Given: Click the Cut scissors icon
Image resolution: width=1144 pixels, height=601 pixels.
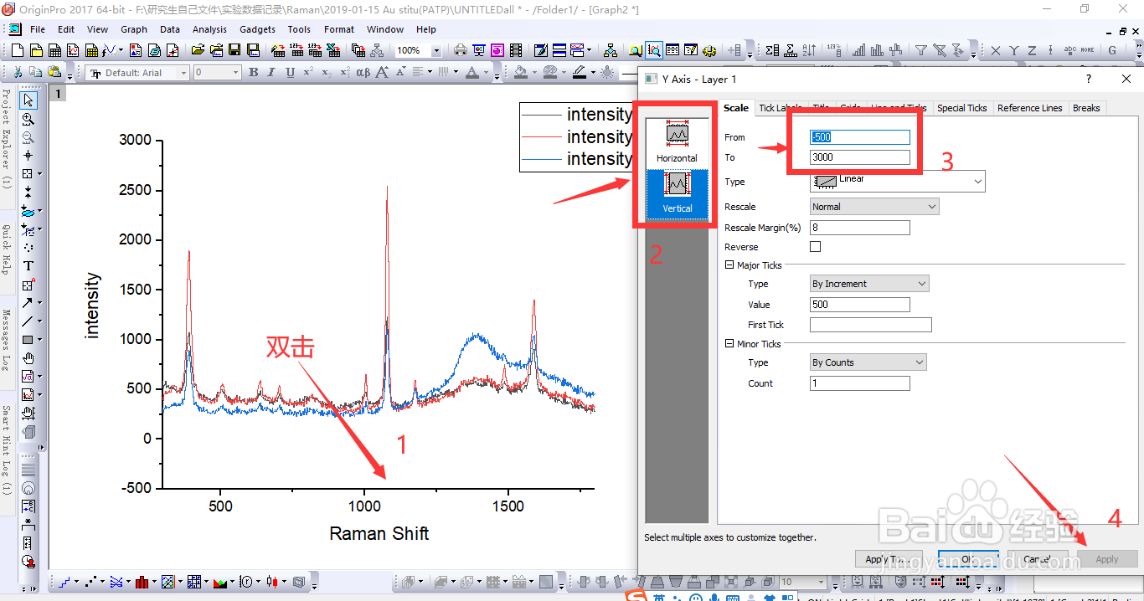Looking at the screenshot, I should [x=18, y=73].
